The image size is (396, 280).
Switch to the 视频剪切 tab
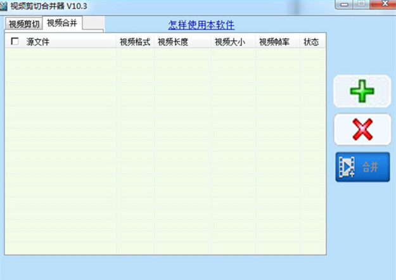(24, 24)
